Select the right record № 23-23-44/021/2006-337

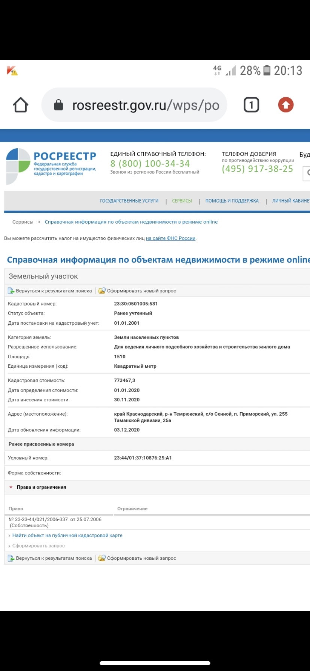[x=55, y=522]
